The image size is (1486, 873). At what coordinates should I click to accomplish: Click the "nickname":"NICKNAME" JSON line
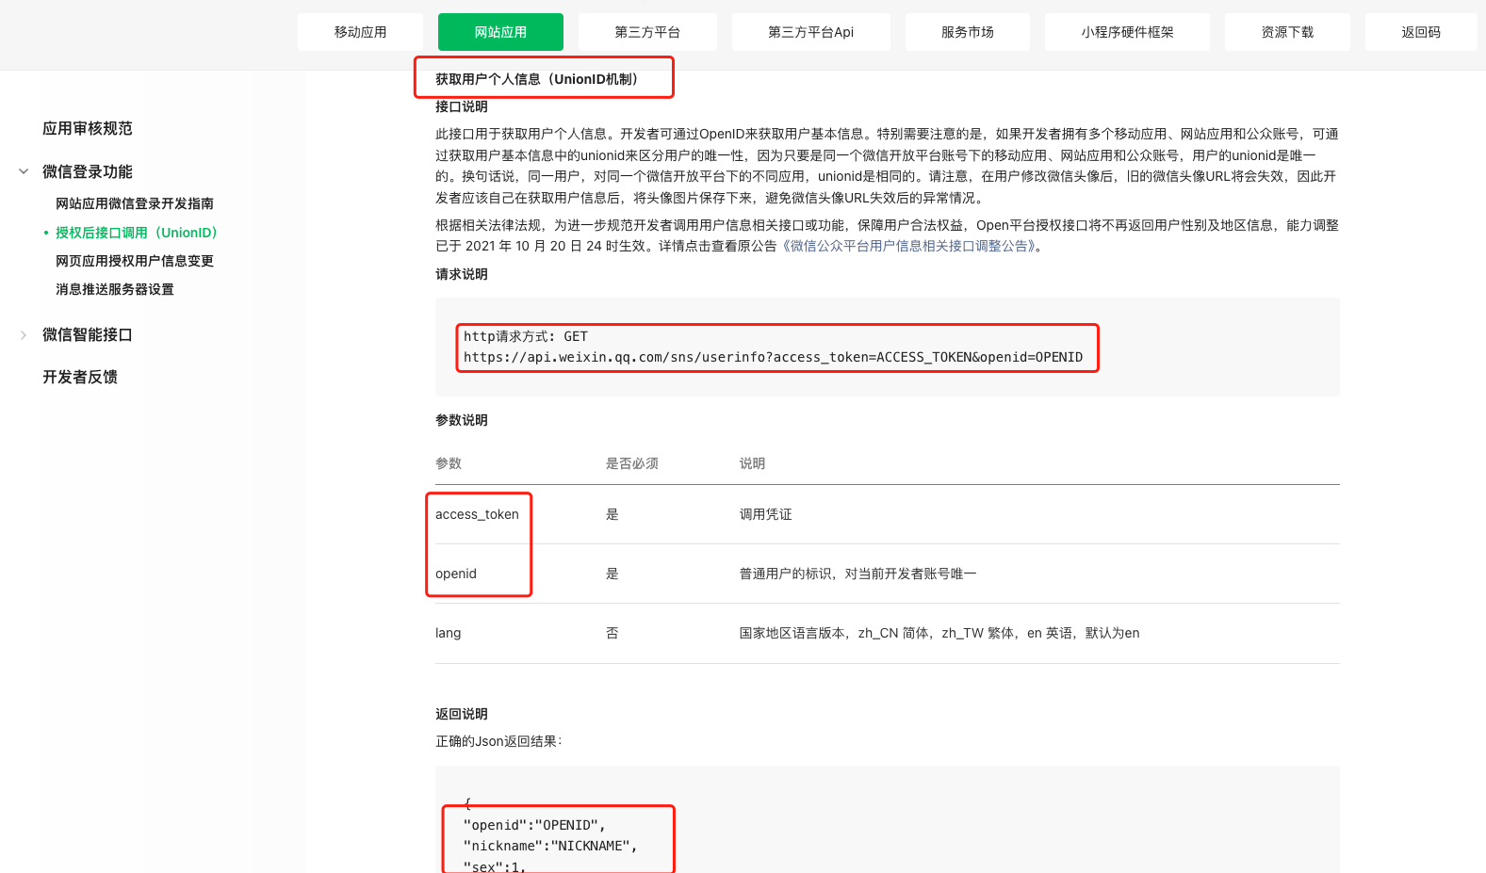(550, 846)
